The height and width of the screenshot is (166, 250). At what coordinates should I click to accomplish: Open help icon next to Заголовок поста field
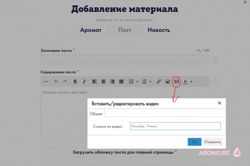215,60
